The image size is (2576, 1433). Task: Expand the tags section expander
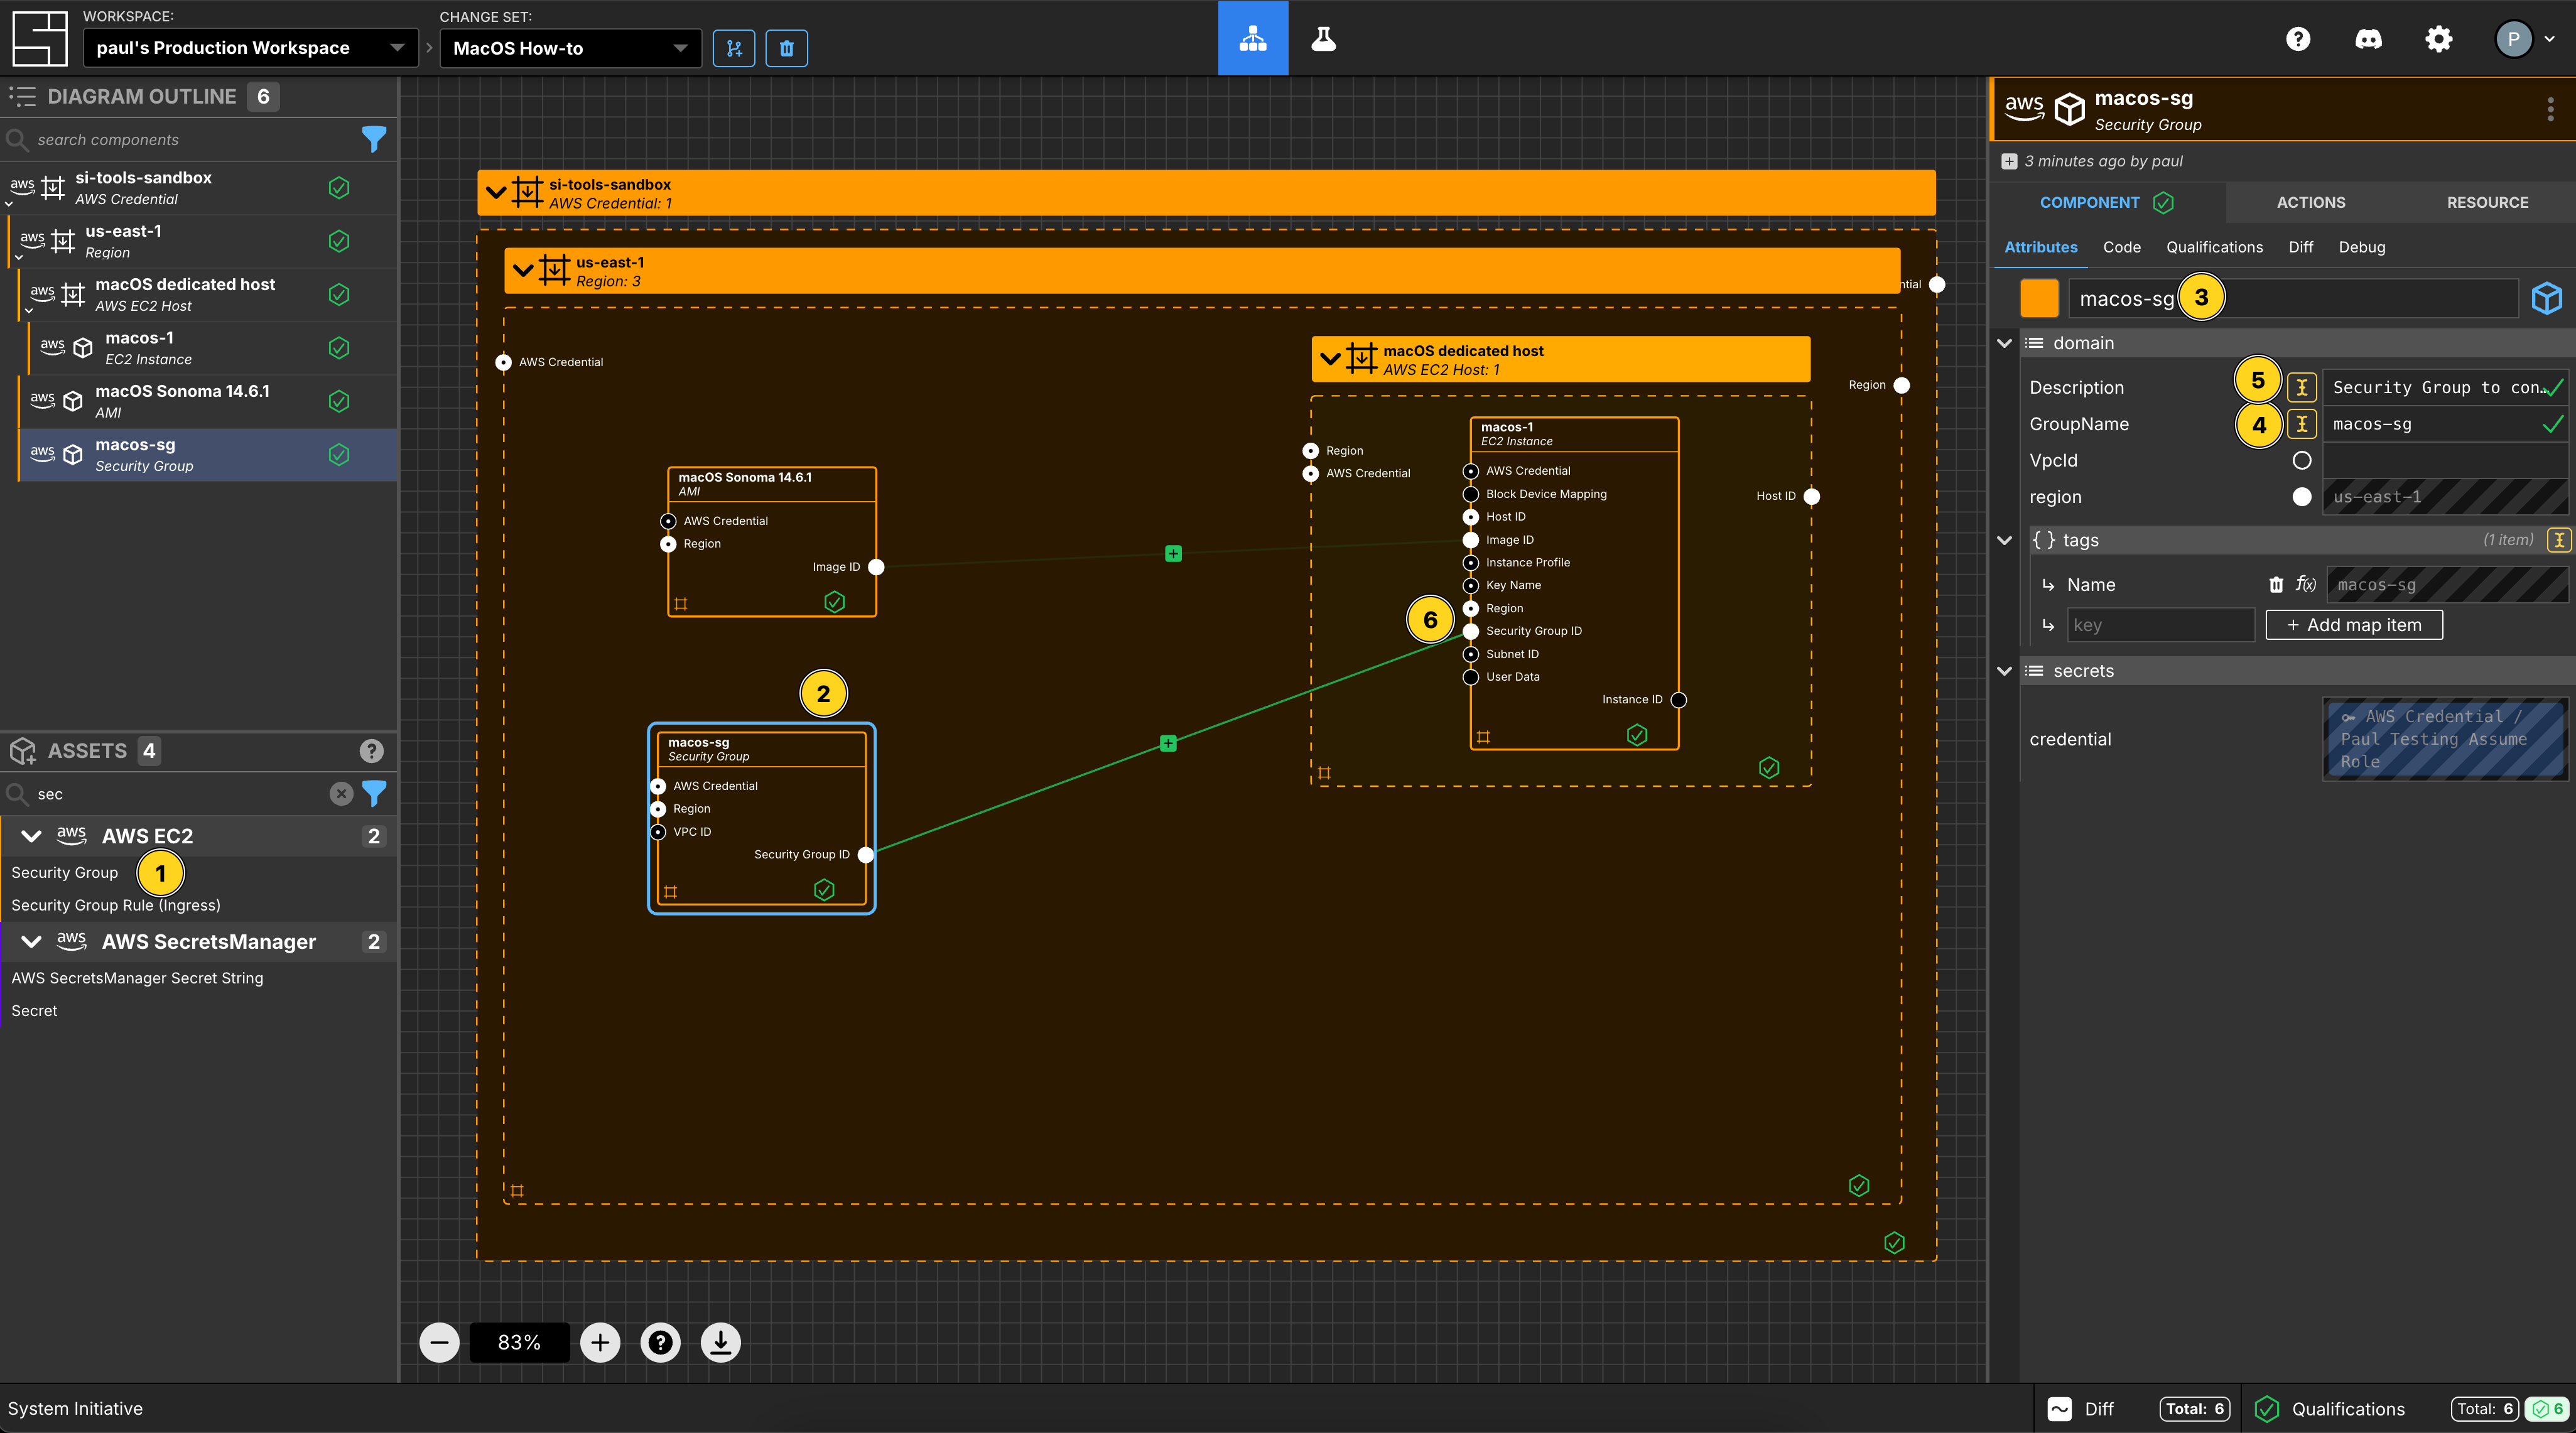coord(2006,538)
